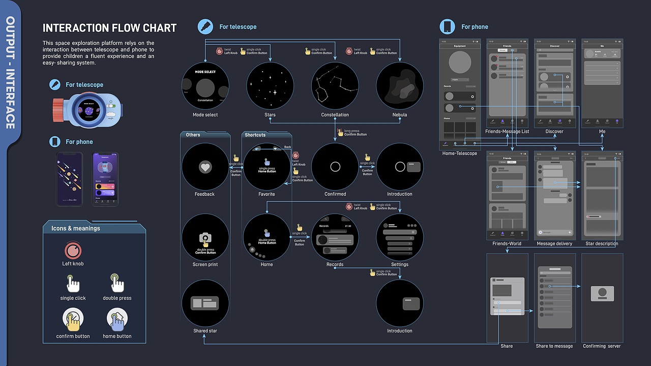Screen dimensions: 651x366
Task: Click the Shared star label
Action: [x=205, y=331]
